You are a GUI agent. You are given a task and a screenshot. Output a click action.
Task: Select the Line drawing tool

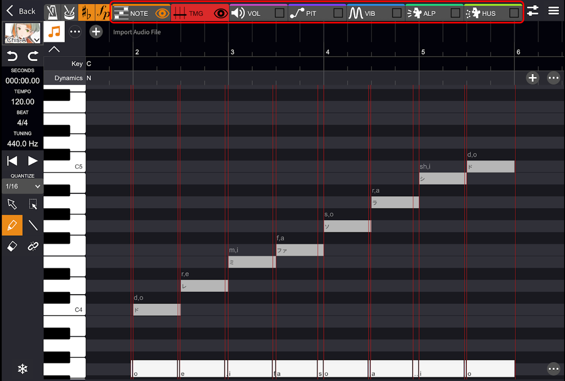(x=33, y=225)
